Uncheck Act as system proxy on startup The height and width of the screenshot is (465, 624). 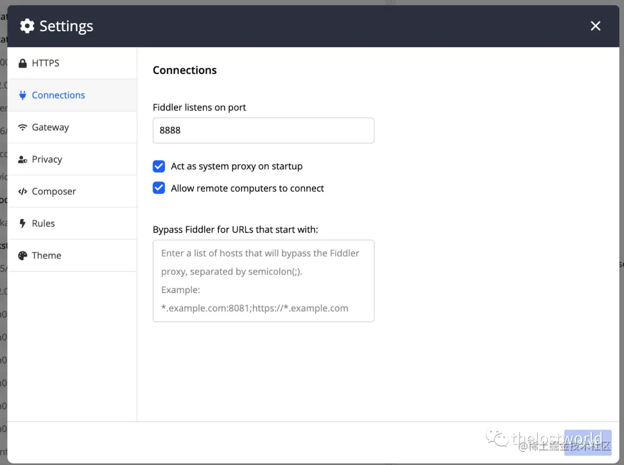point(159,166)
